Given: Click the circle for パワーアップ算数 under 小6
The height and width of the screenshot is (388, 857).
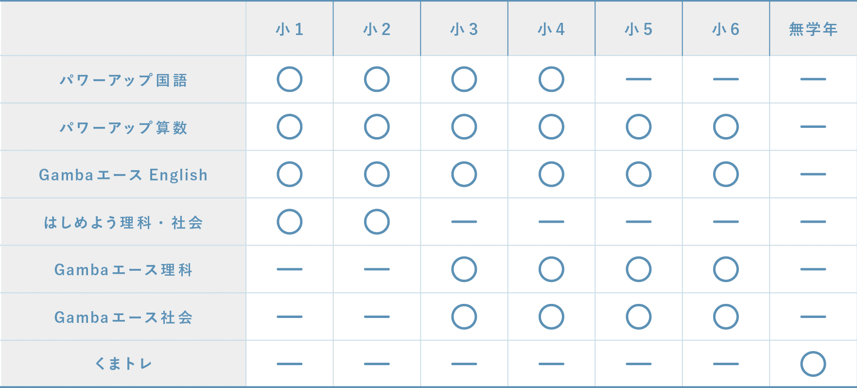Looking at the screenshot, I should (x=726, y=127).
